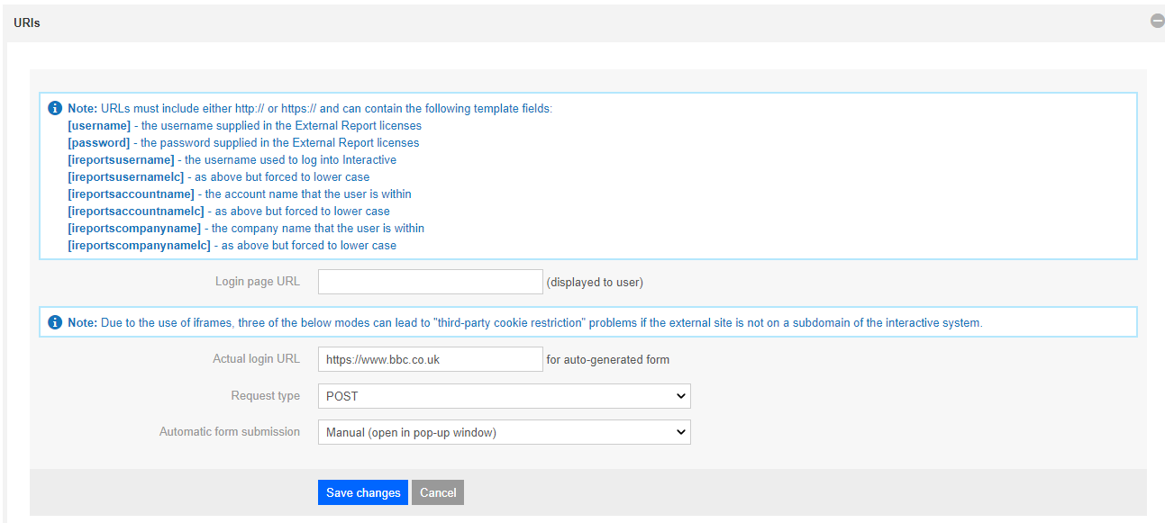This screenshot has height=523, width=1165.
Task: Click the Actual login URL label
Action: point(256,359)
